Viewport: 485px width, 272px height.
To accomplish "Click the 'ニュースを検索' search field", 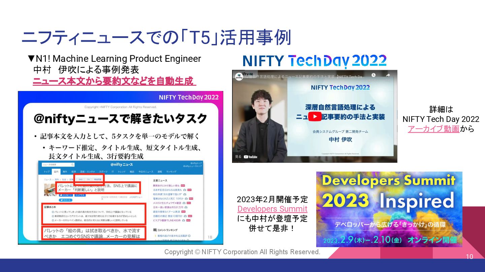I will coord(58,165).
